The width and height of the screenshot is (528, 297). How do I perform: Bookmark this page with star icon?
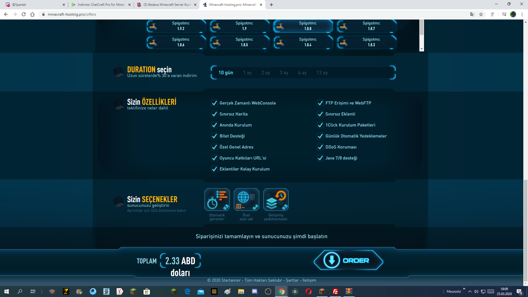(x=481, y=14)
